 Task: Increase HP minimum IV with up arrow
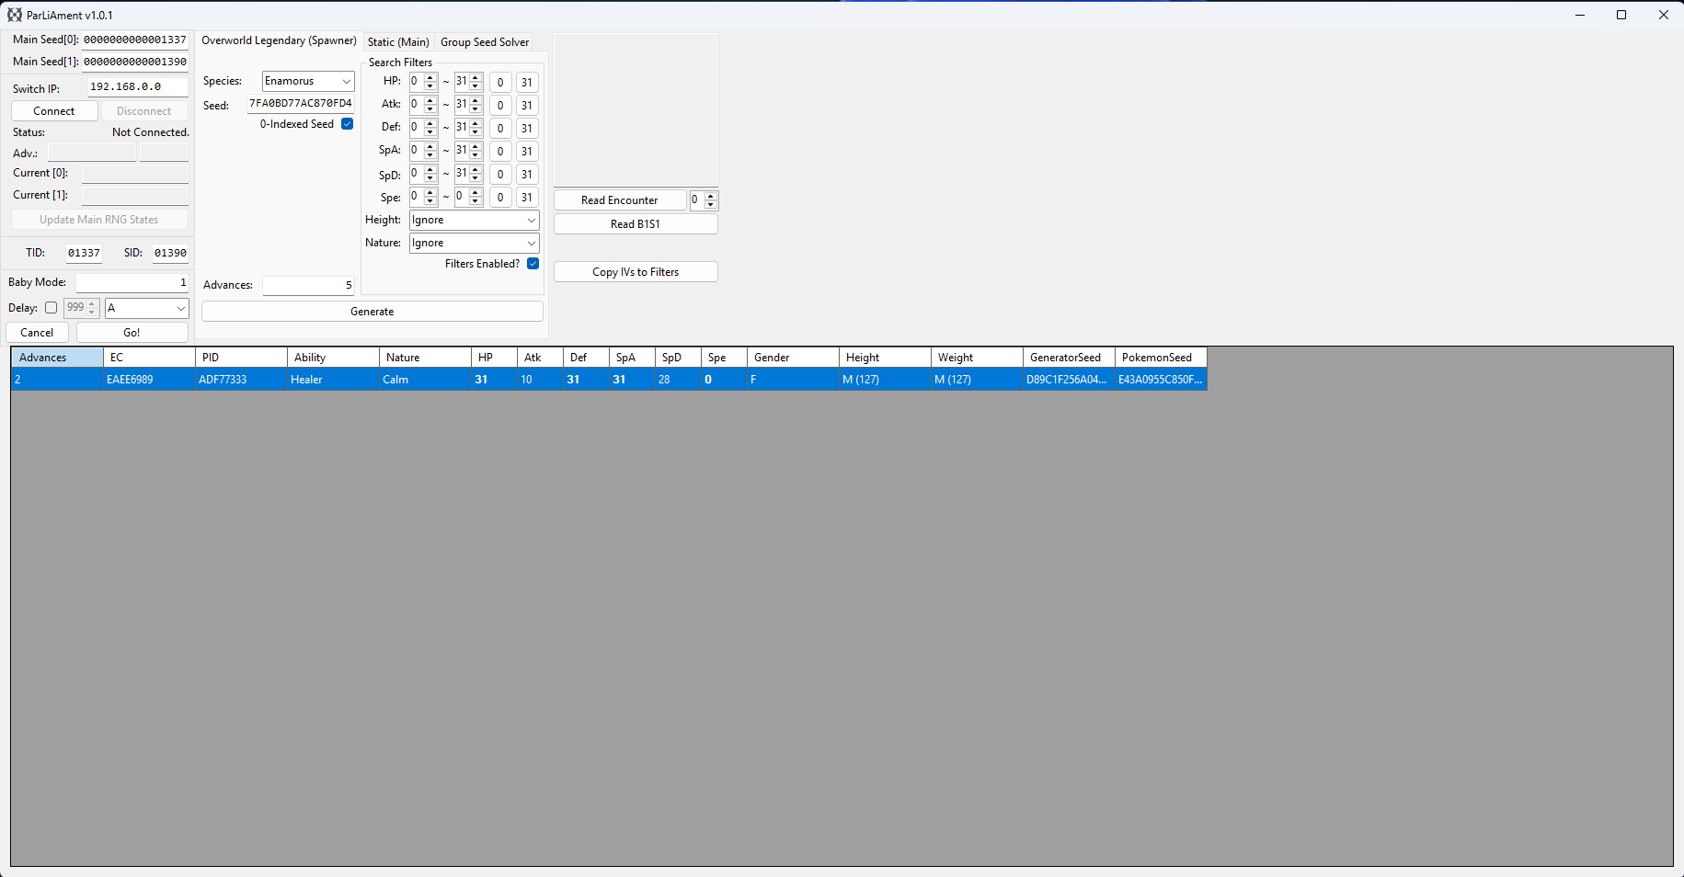click(x=430, y=77)
